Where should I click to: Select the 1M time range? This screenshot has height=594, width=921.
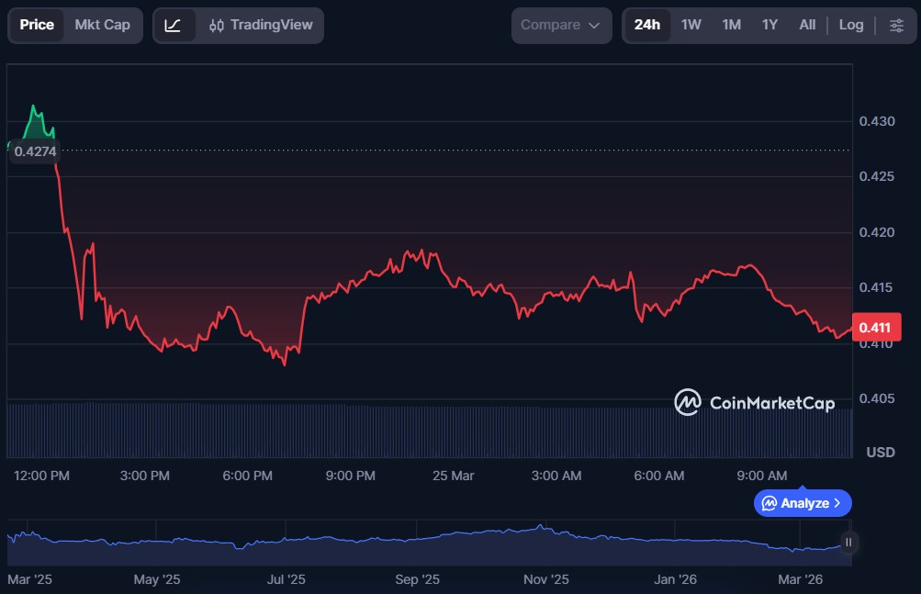click(731, 25)
